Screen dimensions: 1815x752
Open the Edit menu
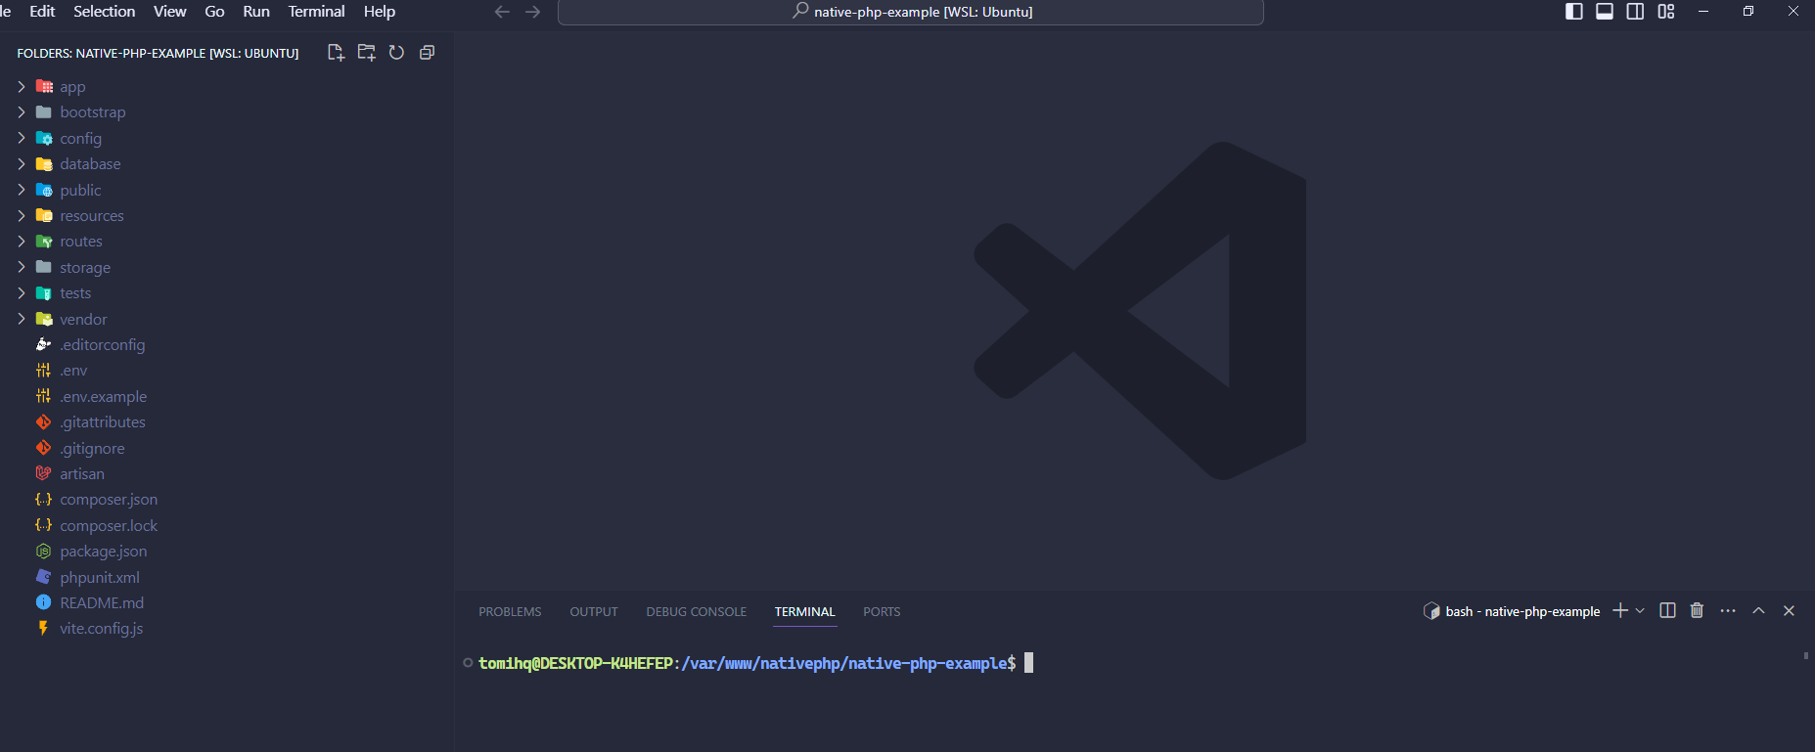42,12
